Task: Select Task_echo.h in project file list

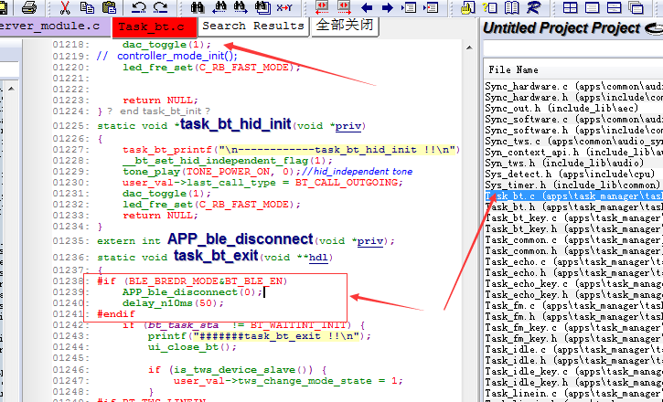Action: [573, 273]
